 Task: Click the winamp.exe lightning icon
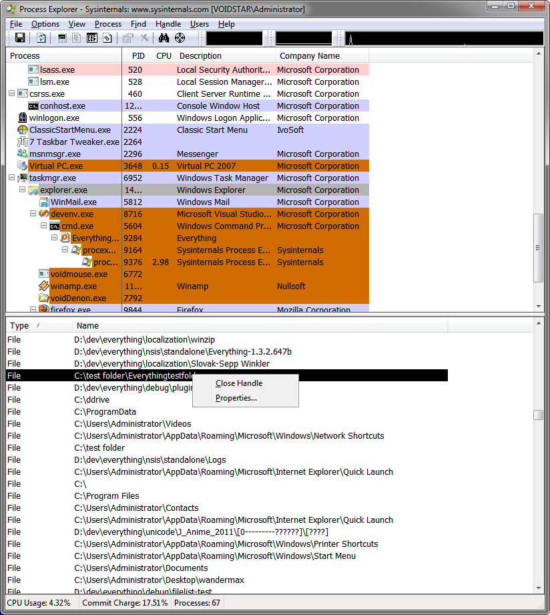(x=44, y=286)
